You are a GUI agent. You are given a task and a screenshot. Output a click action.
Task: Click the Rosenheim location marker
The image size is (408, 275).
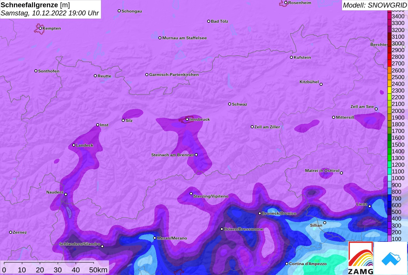point(286,3)
